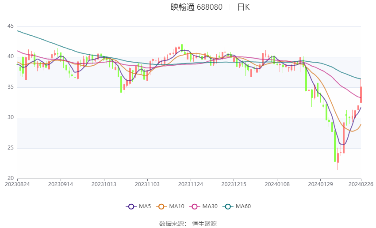The image size is (376, 228).
Task: Click the 20231013 date axis label
Action: click(x=104, y=184)
